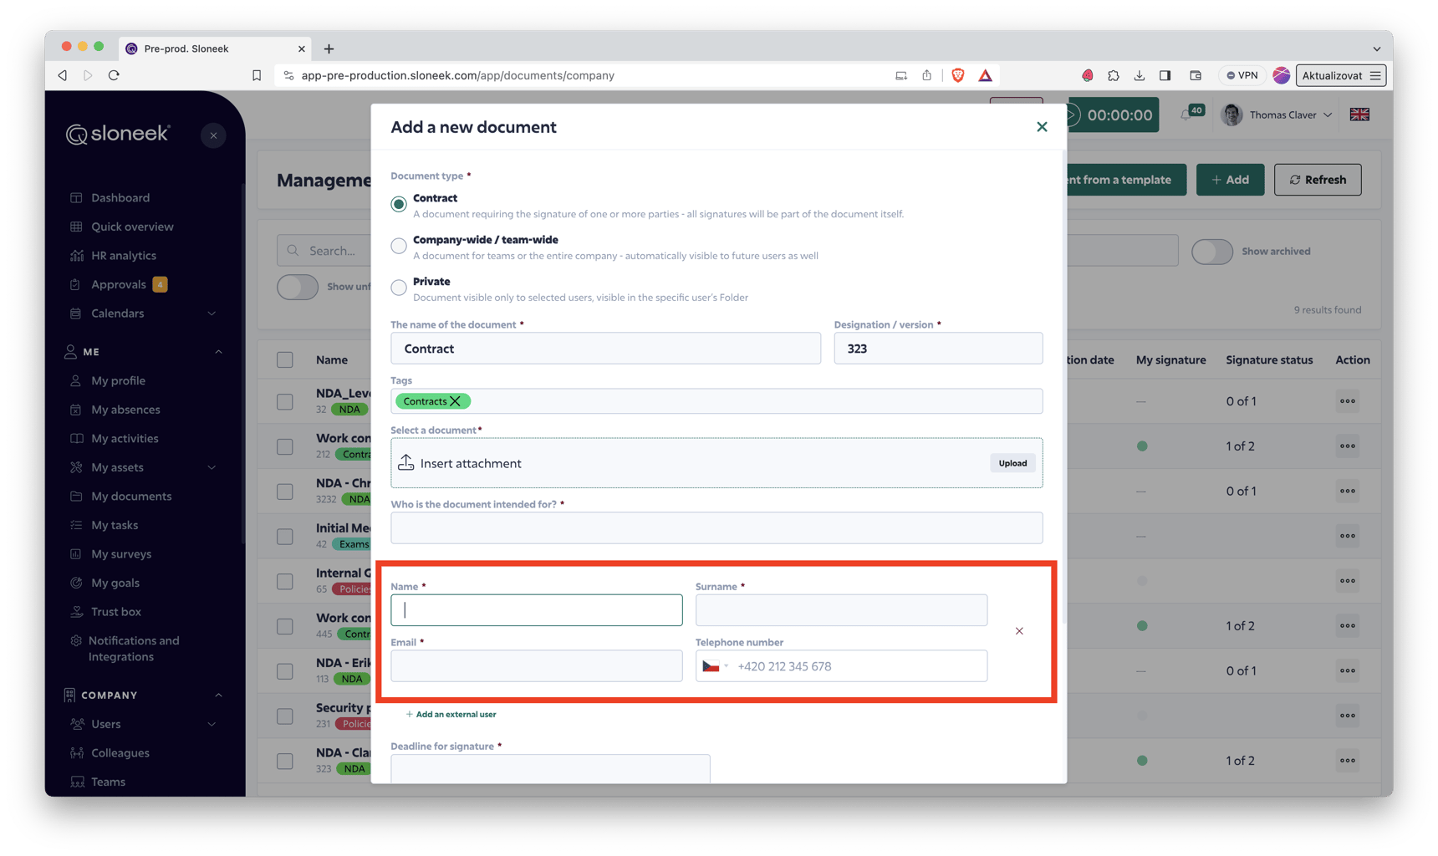Click the upload attachment icon
Viewport: 1438px width, 856px height.
406,463
